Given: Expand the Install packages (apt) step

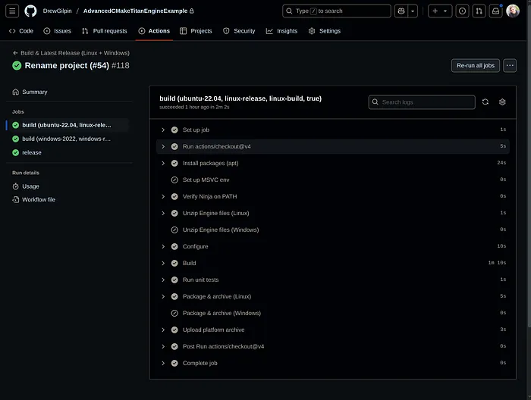Looking at the screenshot, I should click(333, 163).
